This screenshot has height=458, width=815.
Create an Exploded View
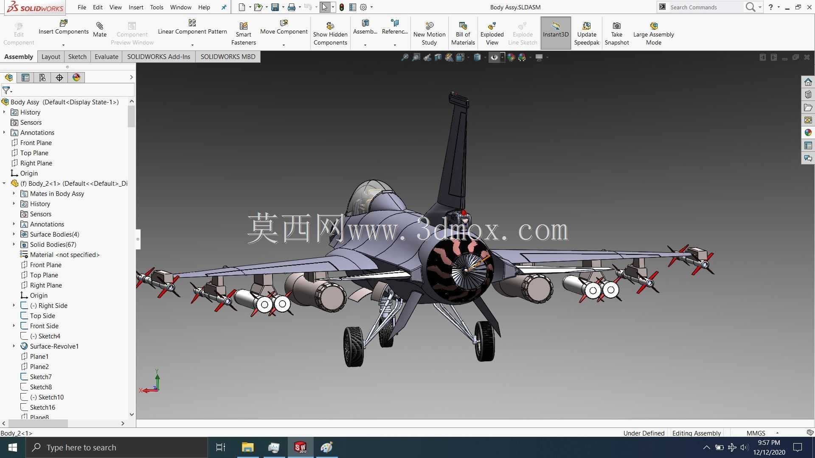492,34
